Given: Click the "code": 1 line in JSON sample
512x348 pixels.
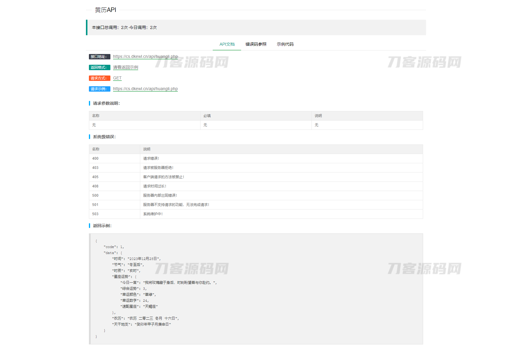Looking at the screenshot, I should pyautogui.click(x=114, y=247).
